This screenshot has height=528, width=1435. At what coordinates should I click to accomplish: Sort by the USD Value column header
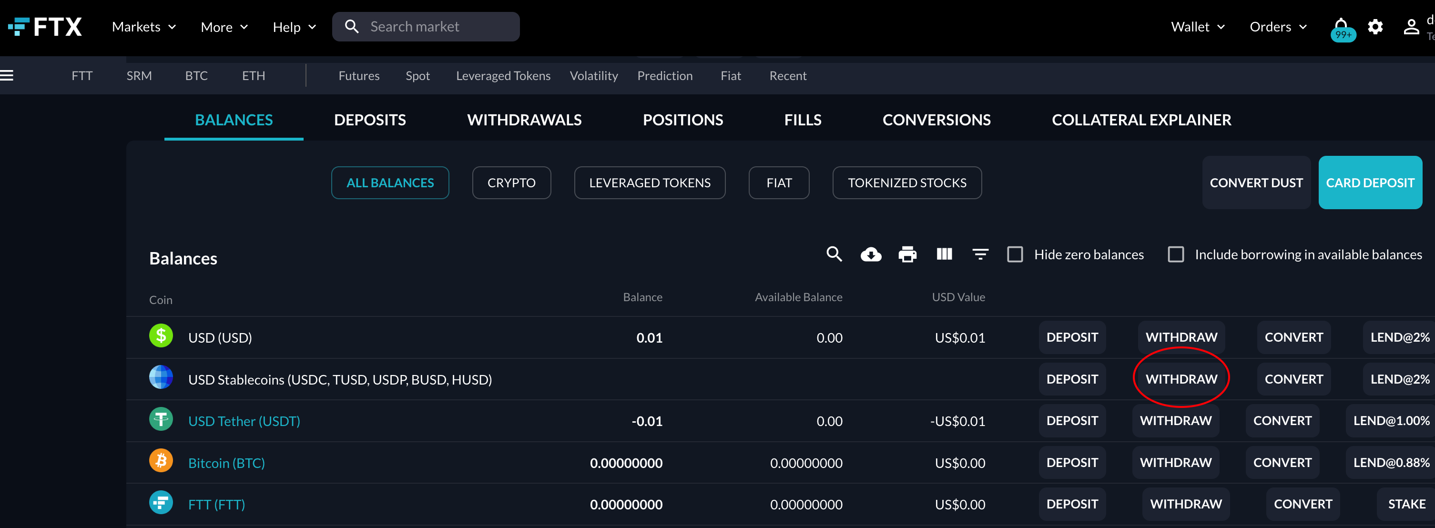[958, 297]
